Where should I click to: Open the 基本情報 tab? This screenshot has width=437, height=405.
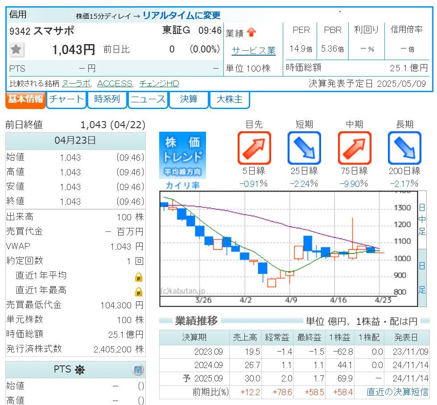[25, 100]
